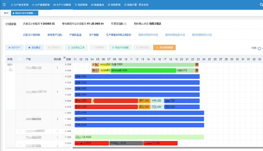263x151 pixels.
Task: Open search with the magnifier icon
Action: pos(261,5)
